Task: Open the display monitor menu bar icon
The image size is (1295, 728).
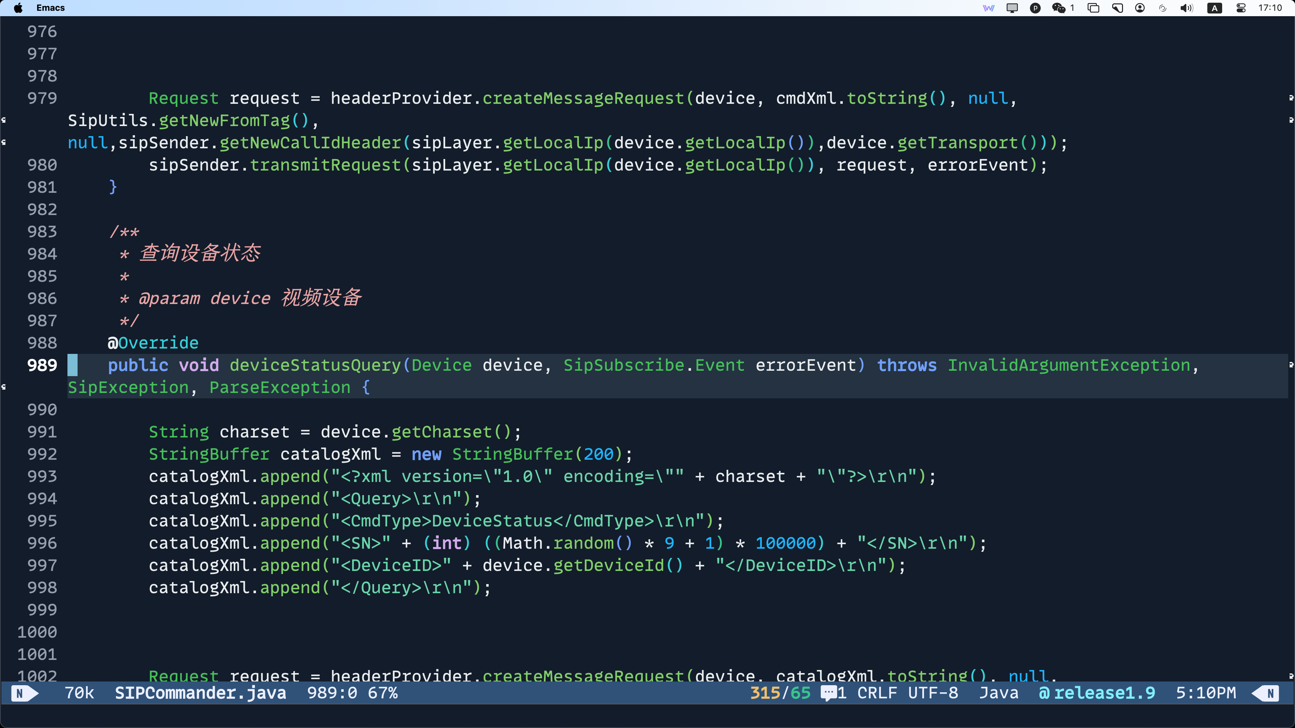Action: [1012, 8]
